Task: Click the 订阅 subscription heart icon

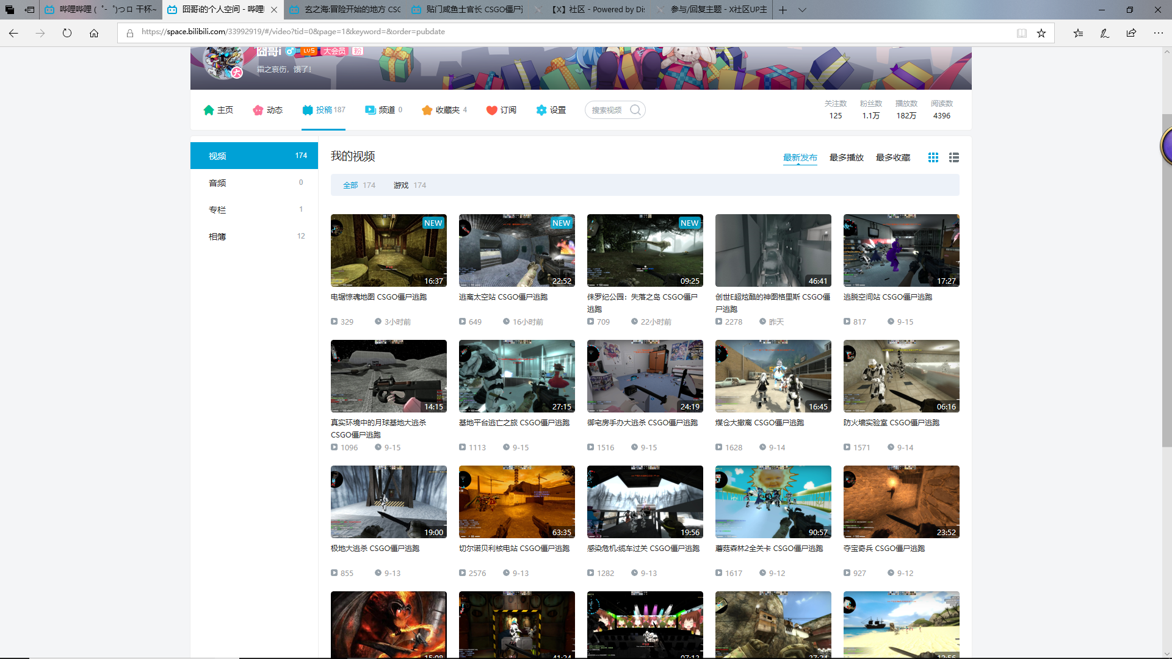Action: coord(492,110)
